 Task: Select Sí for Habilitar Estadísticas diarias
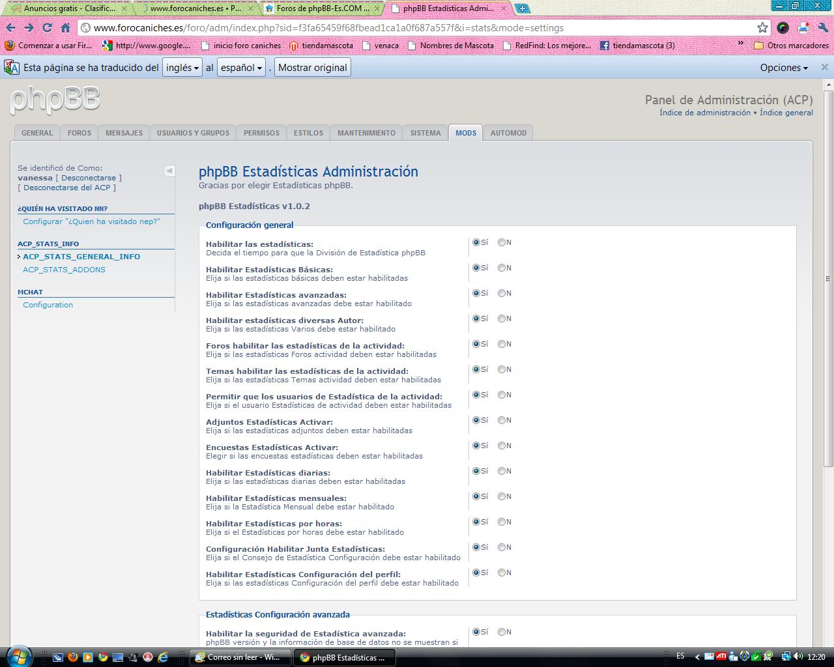coord(476,471)
